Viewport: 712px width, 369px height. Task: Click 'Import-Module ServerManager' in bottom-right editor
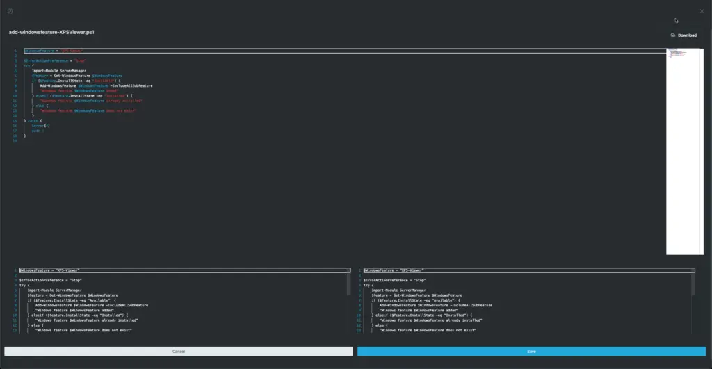click(398, 290)
